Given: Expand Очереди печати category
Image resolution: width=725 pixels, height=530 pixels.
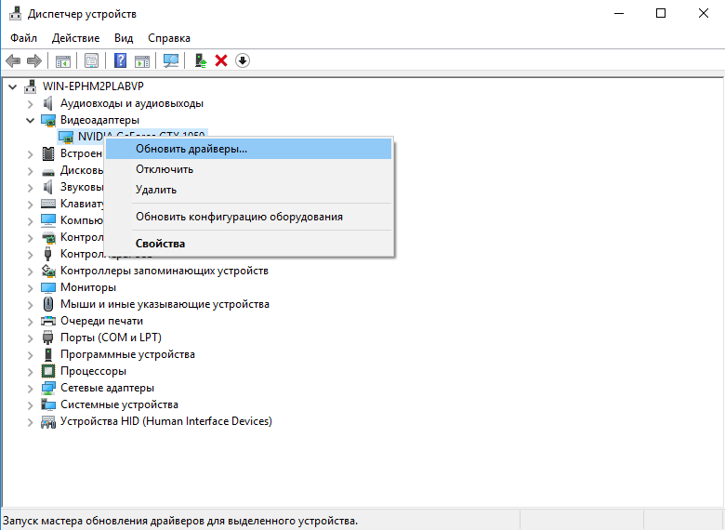Looking at the screenshot, I should pyautogui.click(x=31, y=322).
